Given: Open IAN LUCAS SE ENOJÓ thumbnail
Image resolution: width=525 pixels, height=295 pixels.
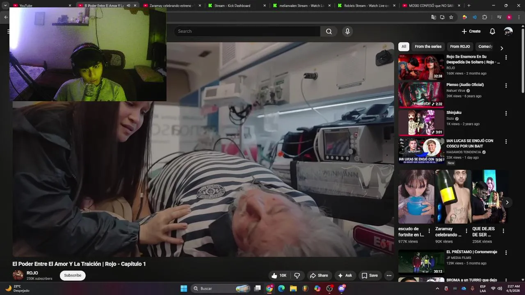Looking at the screenshot, I should pos(421,151).
